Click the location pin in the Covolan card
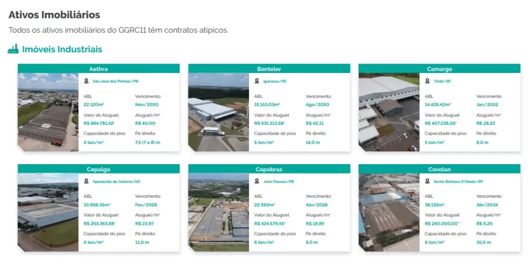The width and height of the screenshot is (531, 276). click(x=427, y=181)
